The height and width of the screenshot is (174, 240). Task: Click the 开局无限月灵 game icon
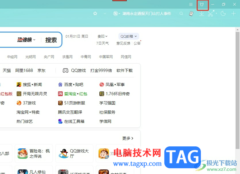tap(19, 94)
